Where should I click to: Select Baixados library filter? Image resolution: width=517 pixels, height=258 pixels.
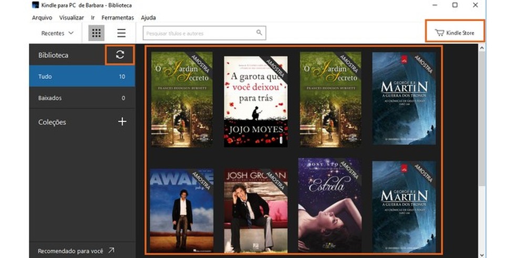(x=82, y=98)
